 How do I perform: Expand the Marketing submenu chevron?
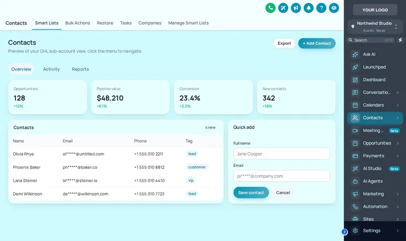[x=397, y=194]
